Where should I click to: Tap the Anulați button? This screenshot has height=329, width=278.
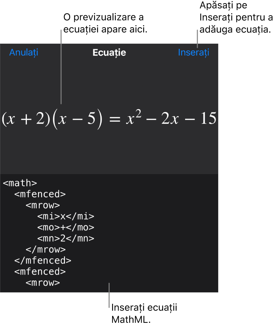click(x=24, y=52)
